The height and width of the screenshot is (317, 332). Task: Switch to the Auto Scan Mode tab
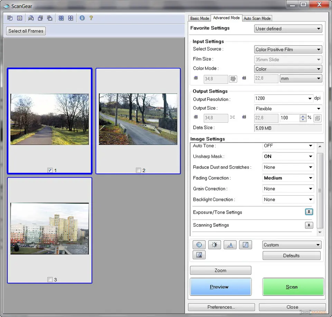257,18
